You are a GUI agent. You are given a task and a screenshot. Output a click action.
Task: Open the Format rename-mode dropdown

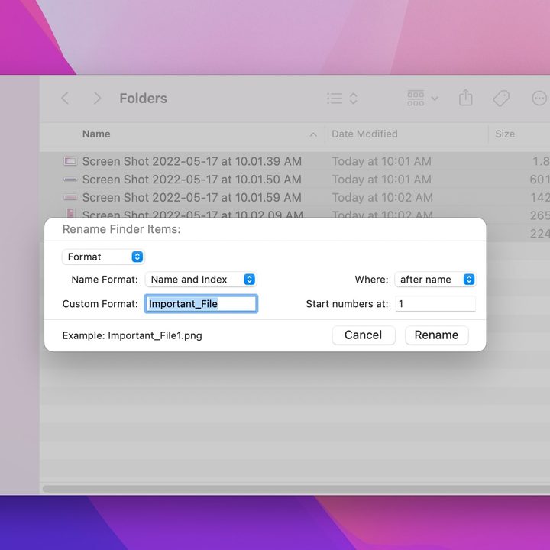click(x=103, y=257)
